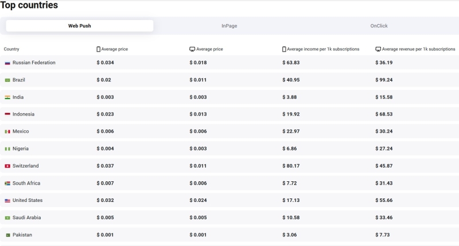Screen dimensions: 459x246
Task: Click the $ 45.87 revenue value
Action: click(x=384, y=166)
